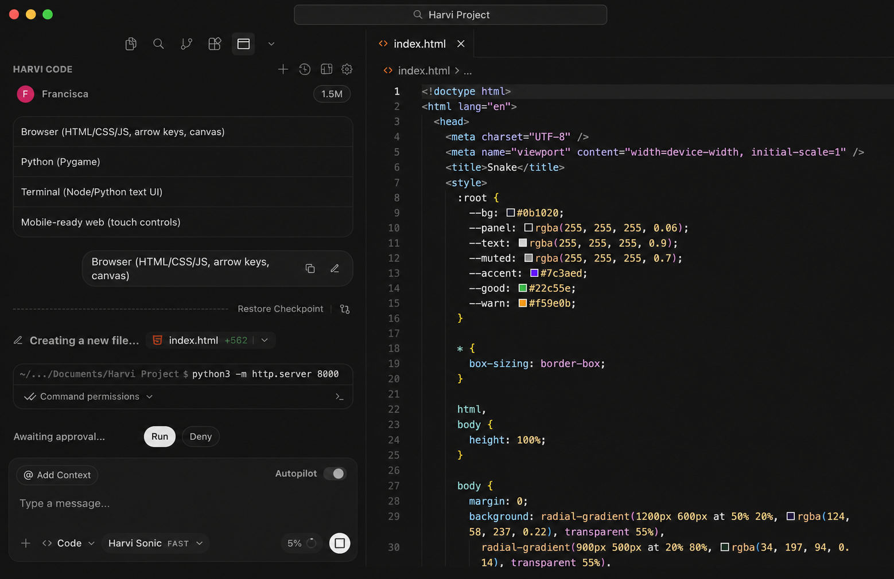Screen dimensions: 894x579
Task: Open the #f59e0b warn color swatch
Action: tap(523, 303)
